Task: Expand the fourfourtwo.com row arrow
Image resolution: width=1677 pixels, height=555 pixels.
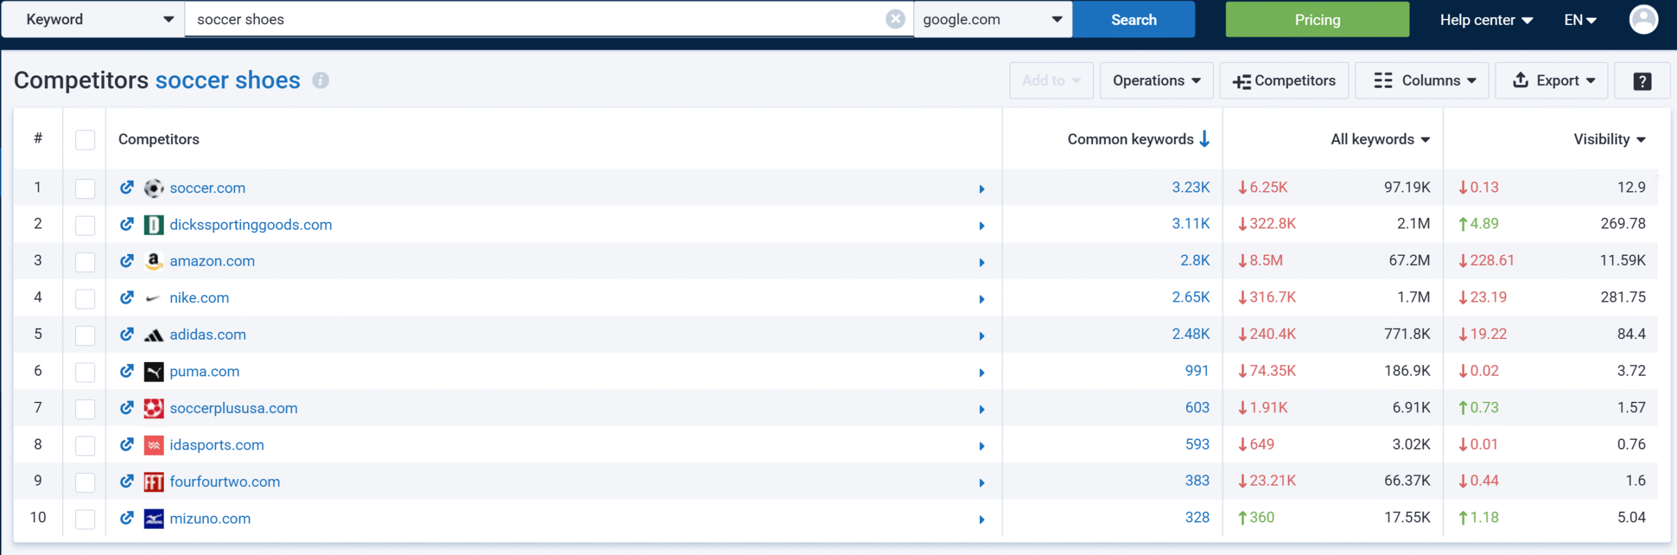Action: [x=981, y=482]
